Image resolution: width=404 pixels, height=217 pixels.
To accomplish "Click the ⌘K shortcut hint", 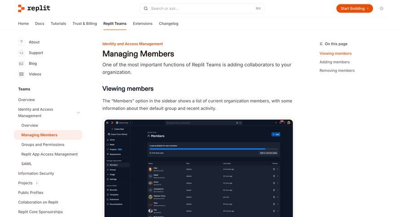I will pyautogui.click(x=258, y=9).
